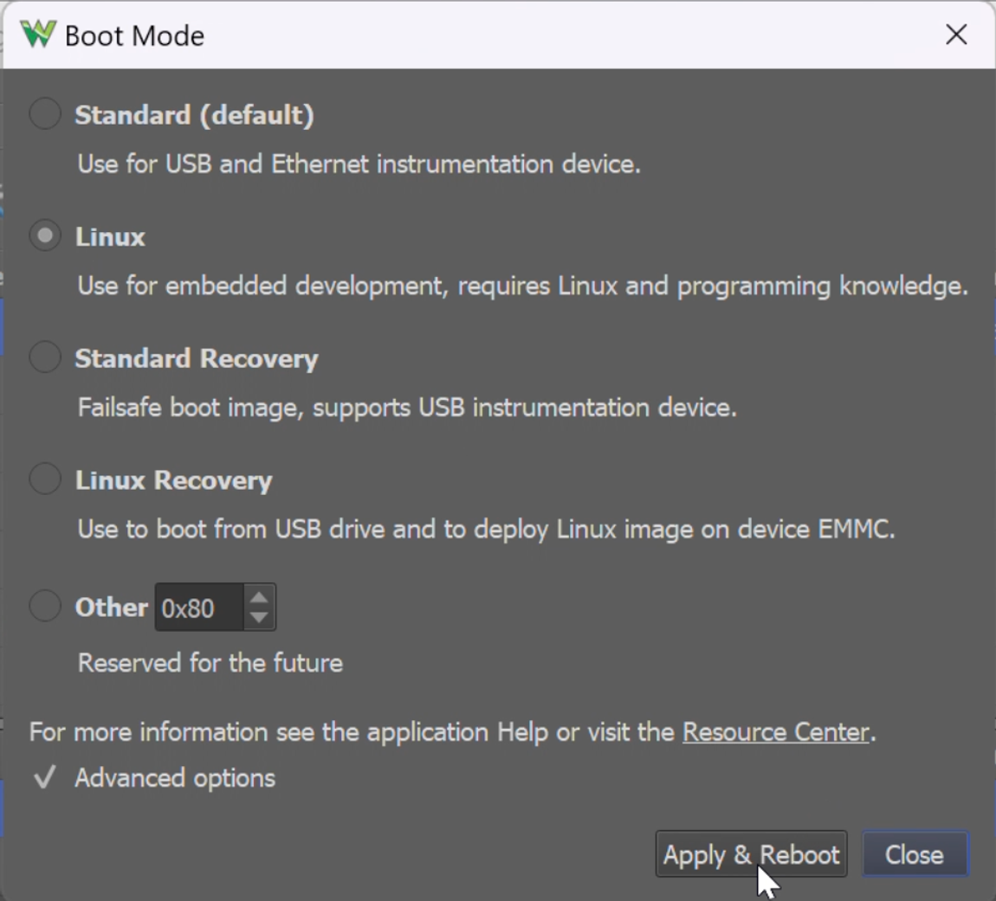The image size is (996, 901).
Task: Click the Apply & Reboot button
Action: pyautogui.click(x=750, y=854)
